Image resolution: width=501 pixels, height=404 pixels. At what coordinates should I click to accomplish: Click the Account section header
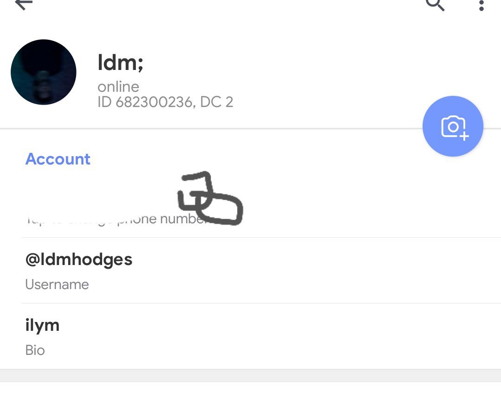point(58,159)
